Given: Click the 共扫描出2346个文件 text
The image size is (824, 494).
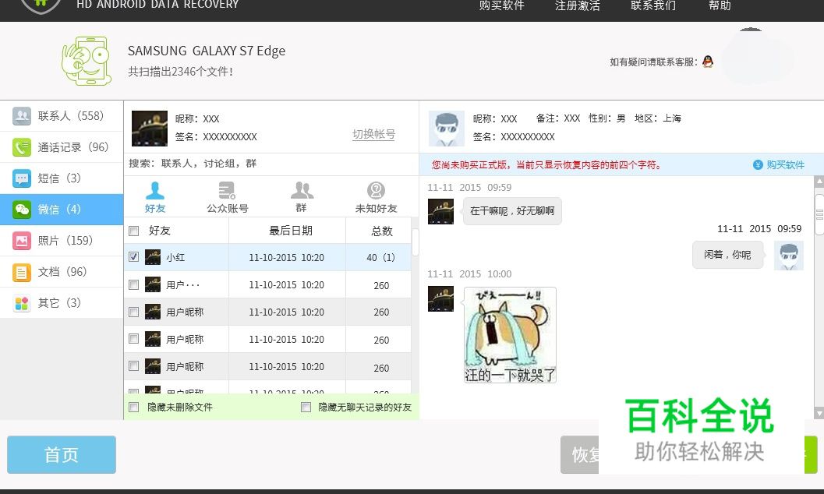Looking at the screenshot, I should point(180,72).
